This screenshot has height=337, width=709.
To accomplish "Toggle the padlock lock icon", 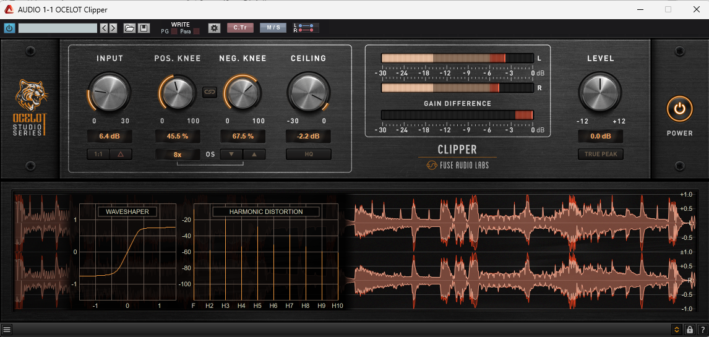I will click(x=690, y=330).
